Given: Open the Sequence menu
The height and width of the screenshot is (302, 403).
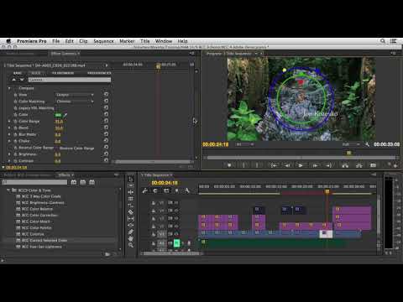Looking at the screenshot, I should 103,41.
